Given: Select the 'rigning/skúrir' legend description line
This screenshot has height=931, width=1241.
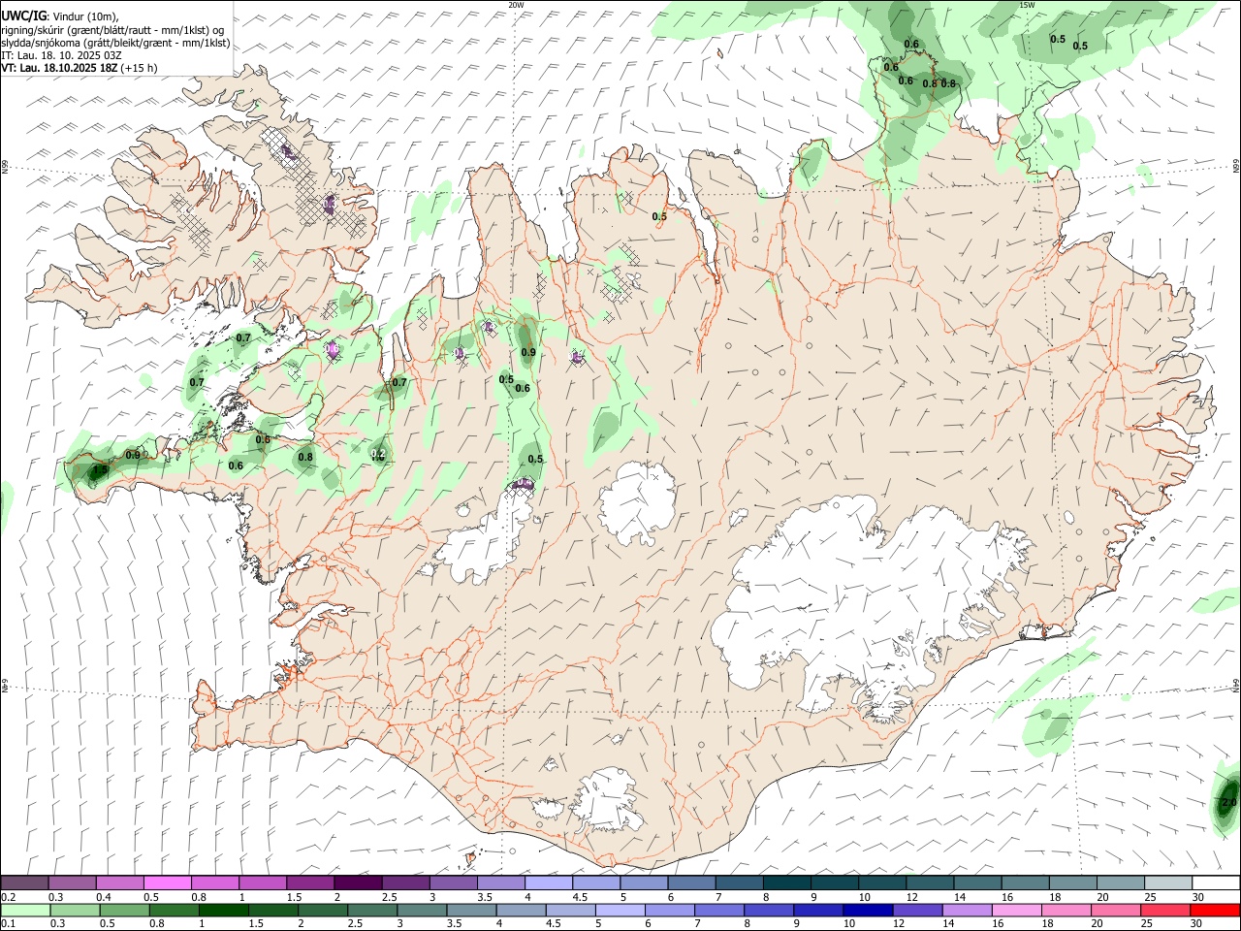Looking at the screenshot, I should pos(111,30).
